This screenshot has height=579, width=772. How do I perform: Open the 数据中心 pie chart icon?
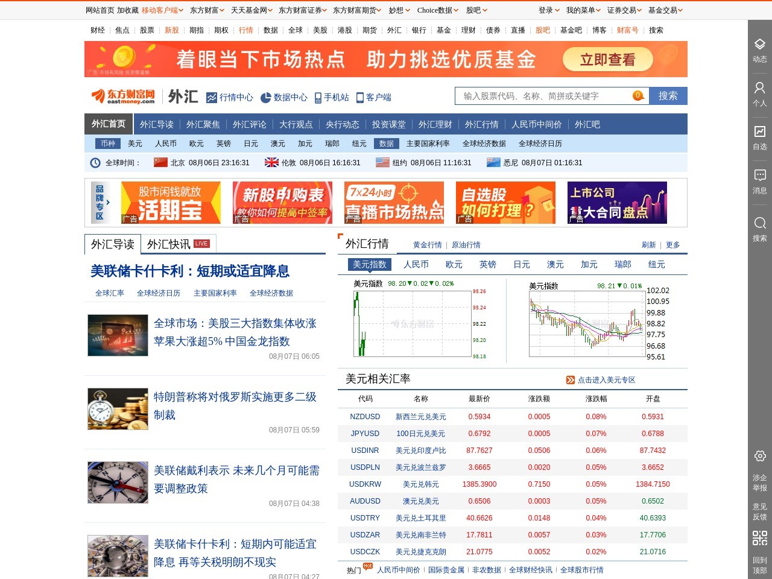point(265,96)
